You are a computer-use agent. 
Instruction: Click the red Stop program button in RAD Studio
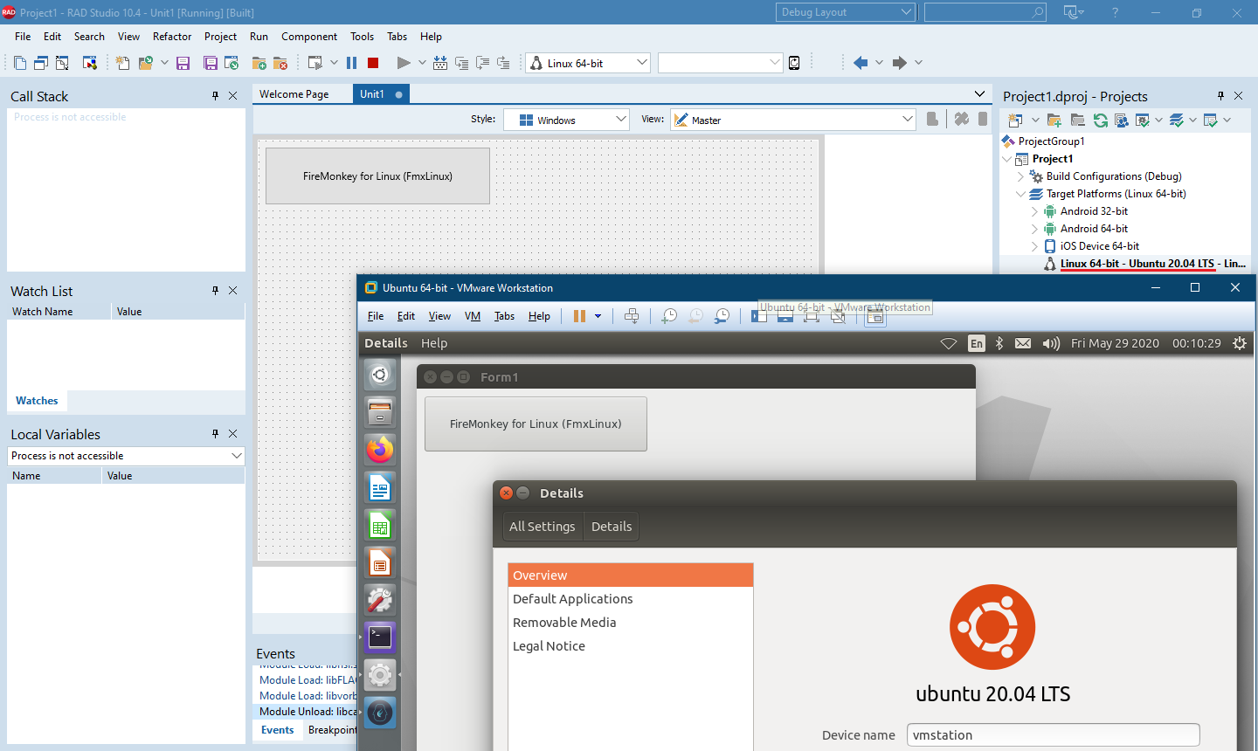373,63
